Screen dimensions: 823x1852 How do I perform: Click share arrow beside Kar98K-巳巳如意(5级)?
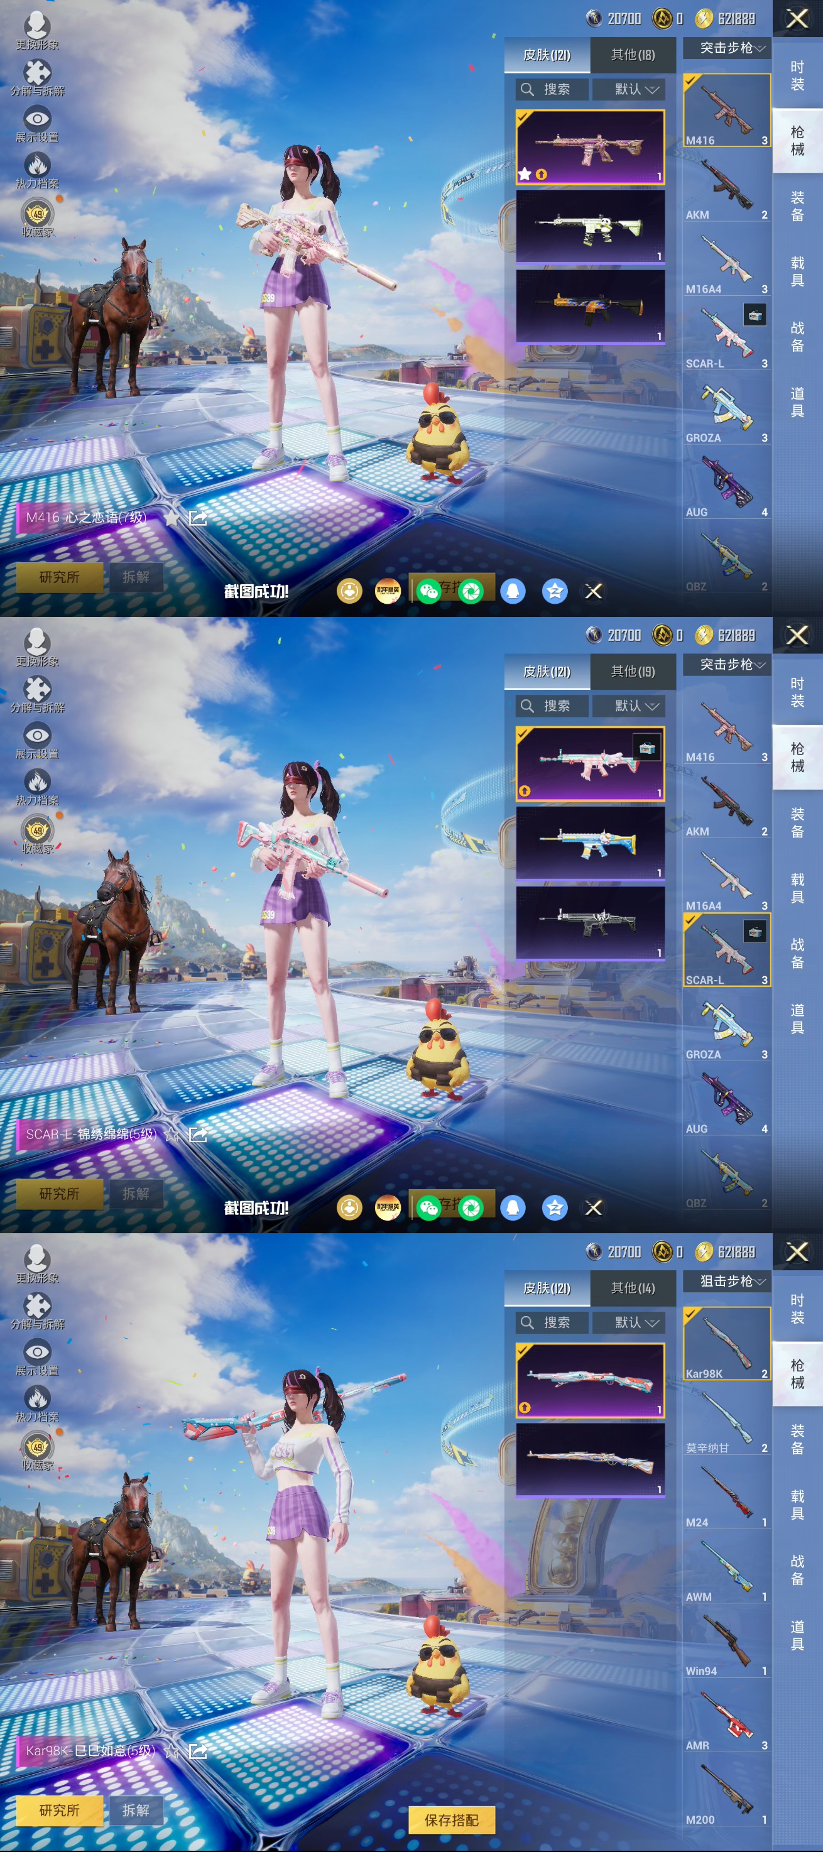click(198, 1751)
